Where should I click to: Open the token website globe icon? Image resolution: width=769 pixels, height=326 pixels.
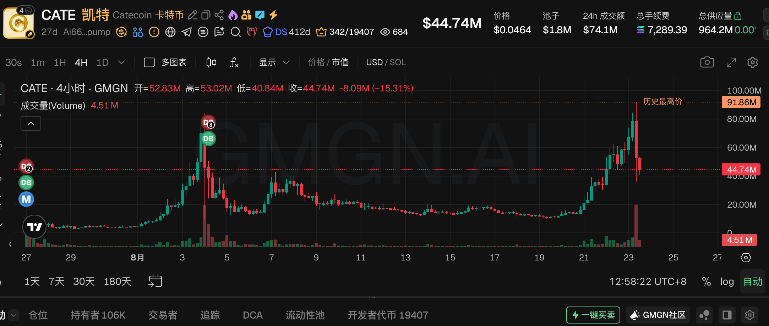(170, 32)
